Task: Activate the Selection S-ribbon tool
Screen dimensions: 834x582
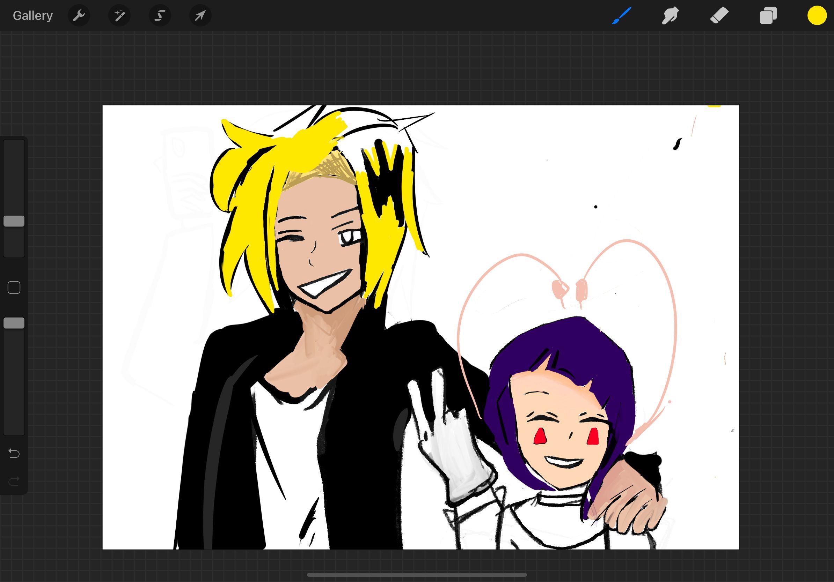Action: [x=160, y=16]
